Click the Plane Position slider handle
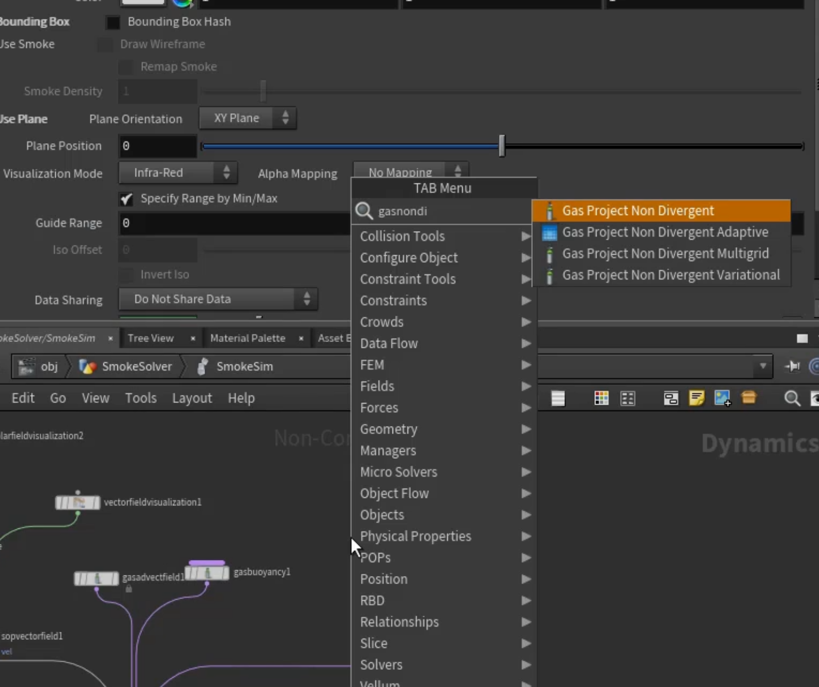 pyautogui.click(x=502, y=146)
